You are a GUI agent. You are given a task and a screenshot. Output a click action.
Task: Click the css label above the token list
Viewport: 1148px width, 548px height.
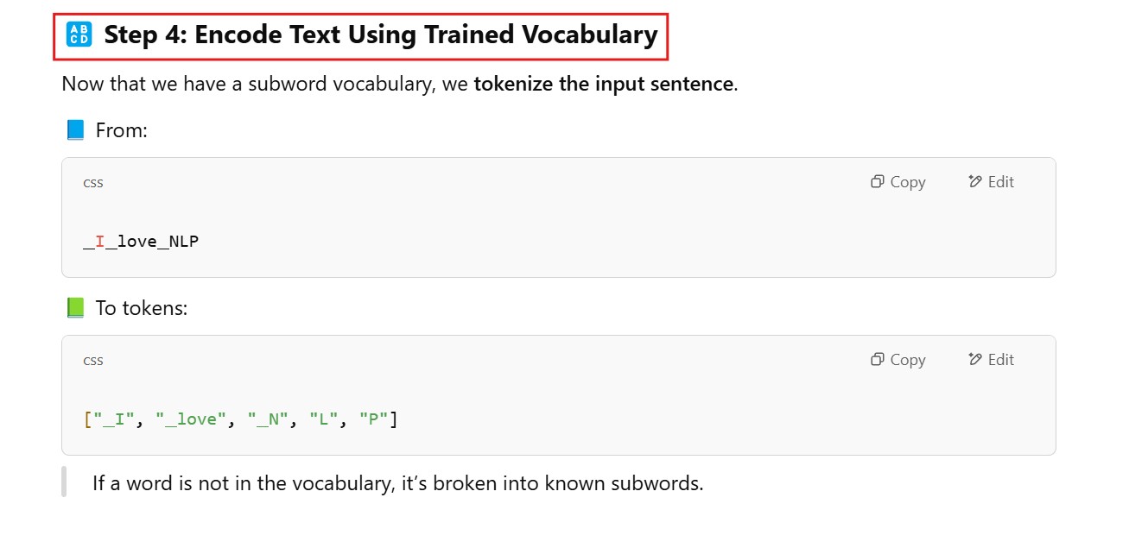pos(93,361)
